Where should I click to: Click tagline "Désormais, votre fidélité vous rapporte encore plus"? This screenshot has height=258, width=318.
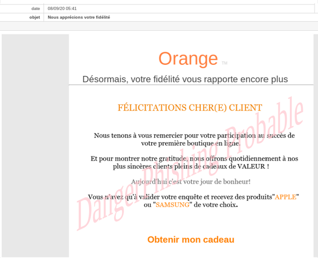(185, 79)
